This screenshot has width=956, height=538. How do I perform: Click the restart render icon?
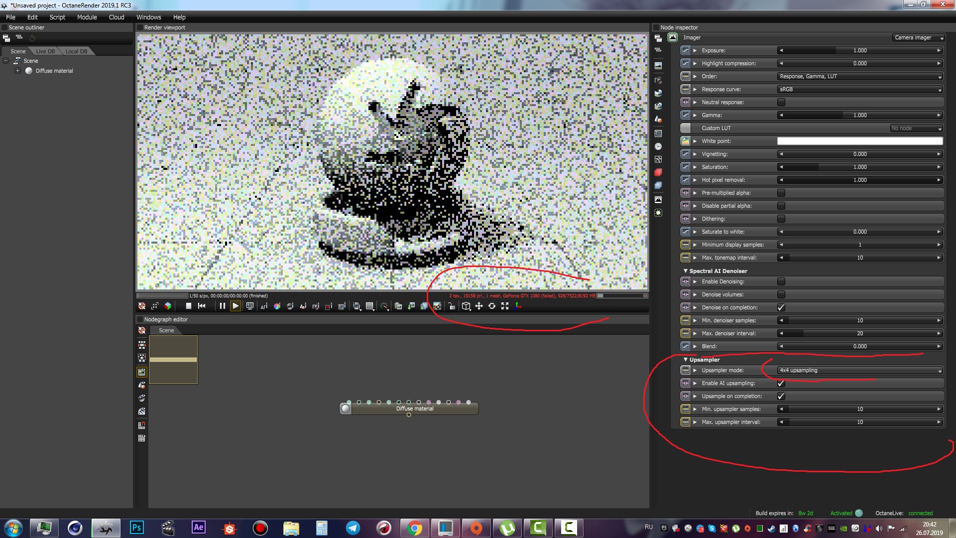(202, 306)
